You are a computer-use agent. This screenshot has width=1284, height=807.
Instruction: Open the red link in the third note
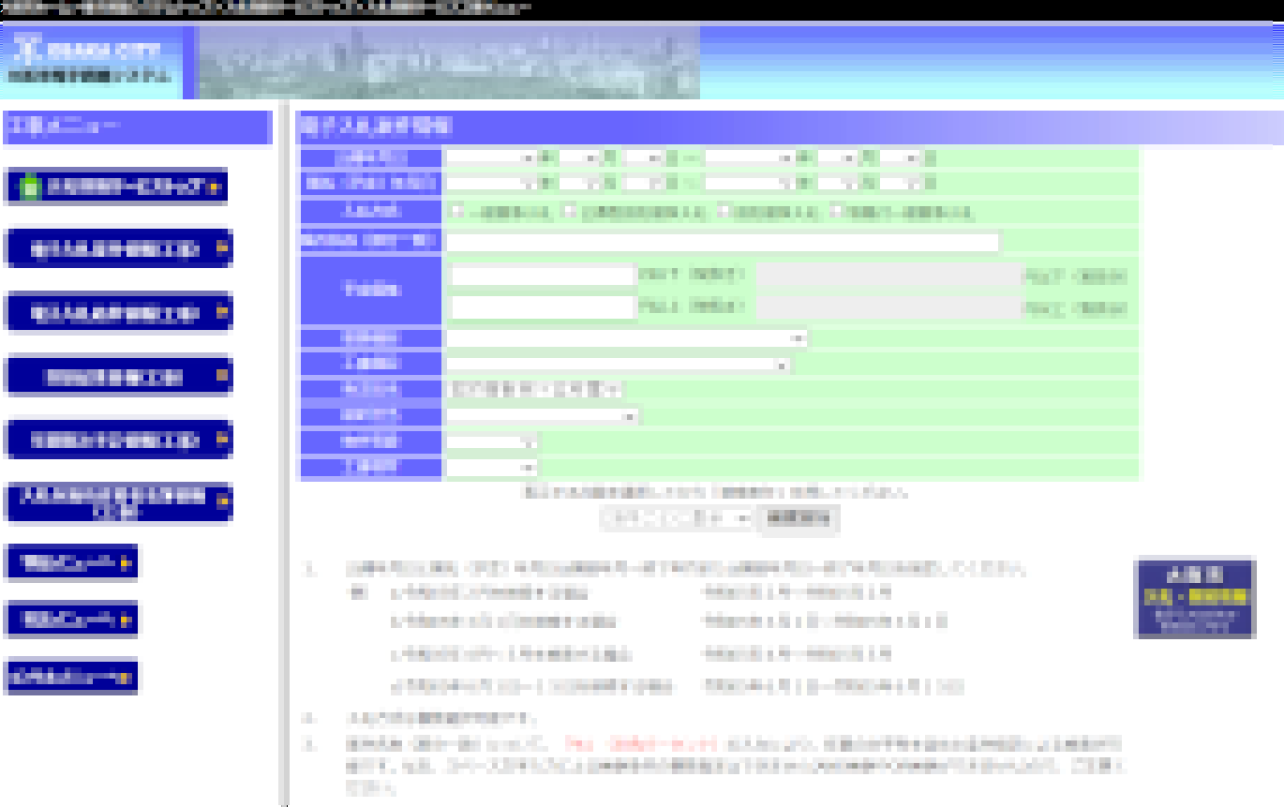(640, 744)
